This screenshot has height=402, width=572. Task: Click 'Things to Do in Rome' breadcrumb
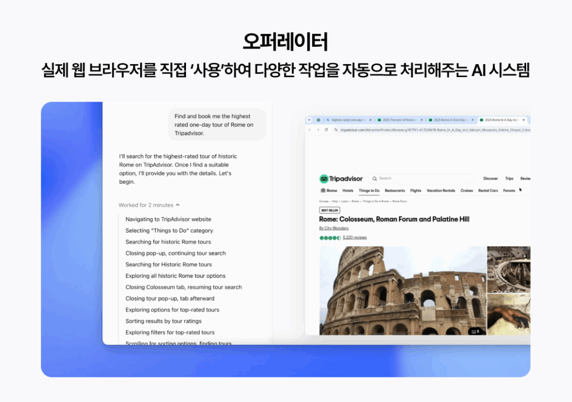point(375,202)
